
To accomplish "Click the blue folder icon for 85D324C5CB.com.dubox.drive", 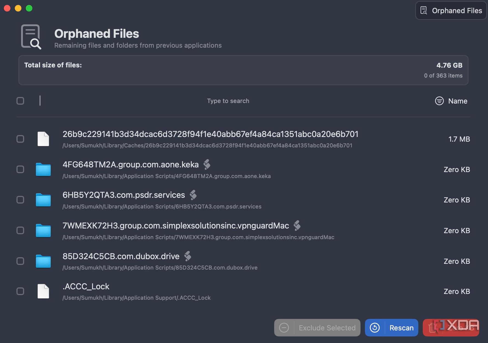I will click(x=43, y=261).
